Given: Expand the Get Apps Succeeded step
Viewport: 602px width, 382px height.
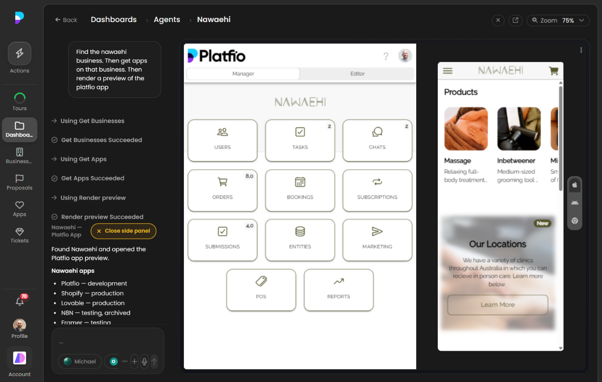Looking at the screenshot, I should 88,178.
